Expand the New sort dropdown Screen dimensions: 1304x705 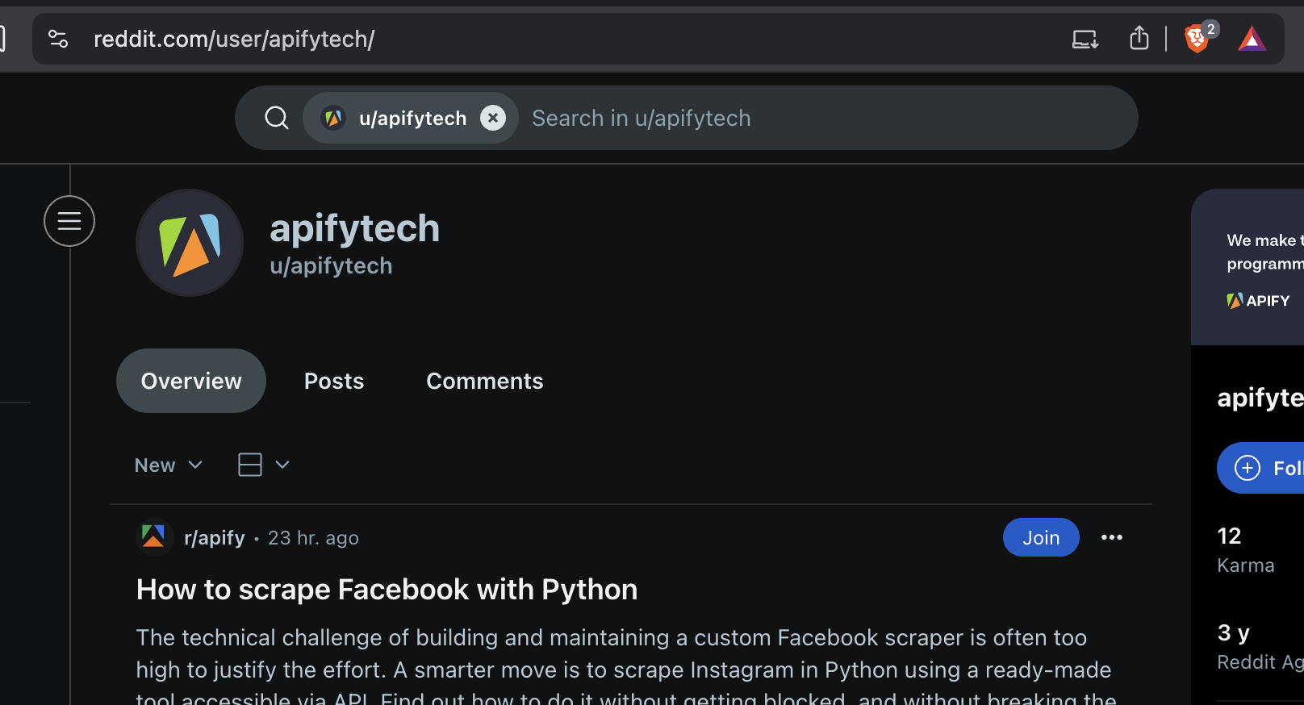coord(168,465)
